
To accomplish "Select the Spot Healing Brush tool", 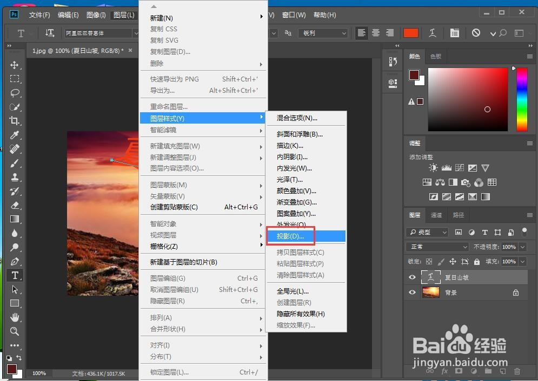I will point(15,149).
